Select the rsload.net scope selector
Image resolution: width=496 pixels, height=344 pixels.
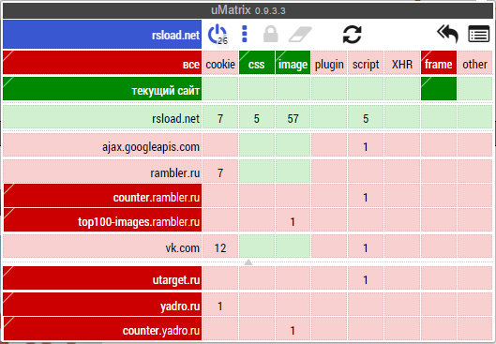click(x=102, y=35)
